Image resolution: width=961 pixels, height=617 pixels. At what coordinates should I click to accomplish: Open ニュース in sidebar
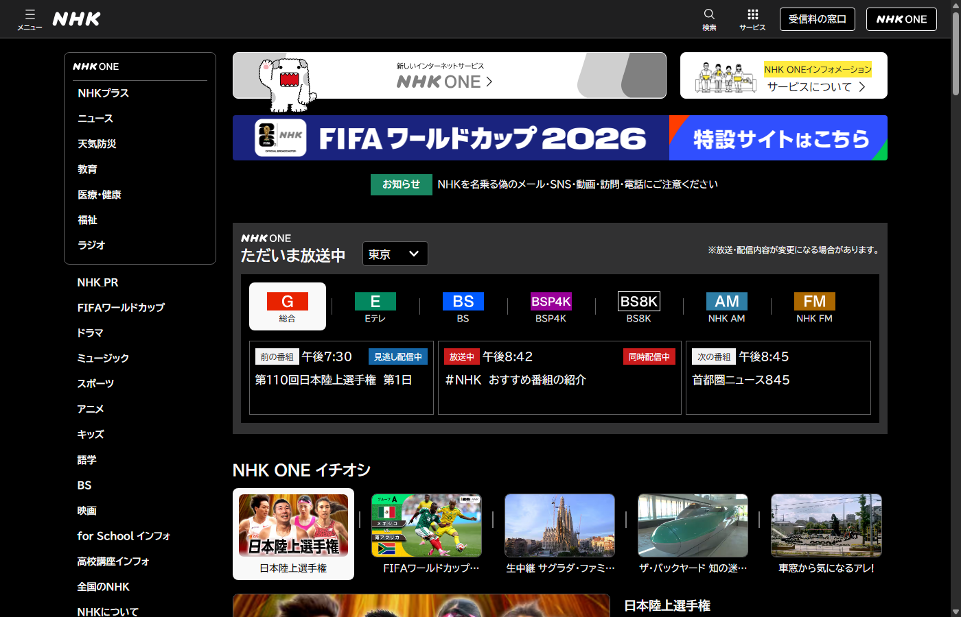[95, 119]
